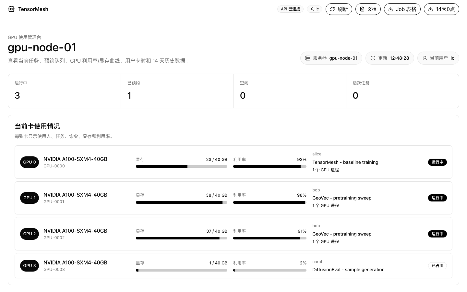Click the TensorMesh chip logo icon
Screen dimensions: 467x292
11,9
